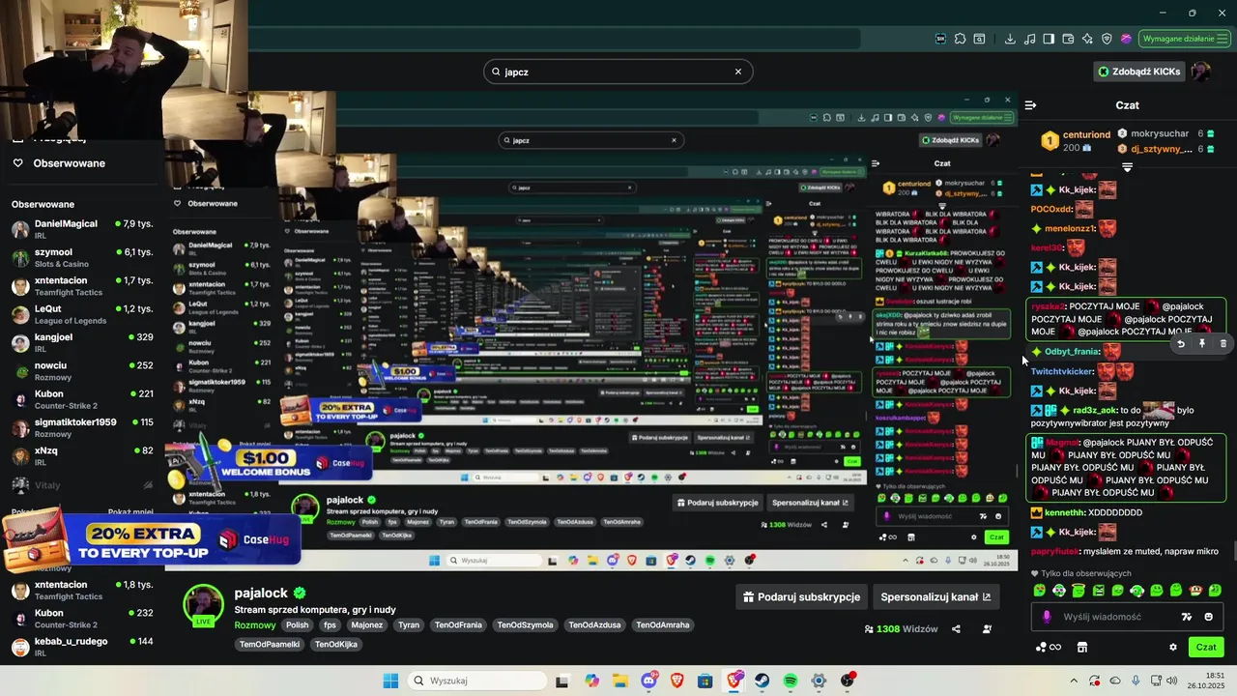Collapse the chat panel arrow icon
The image size is (1237, 696).
click(1030, 105)
